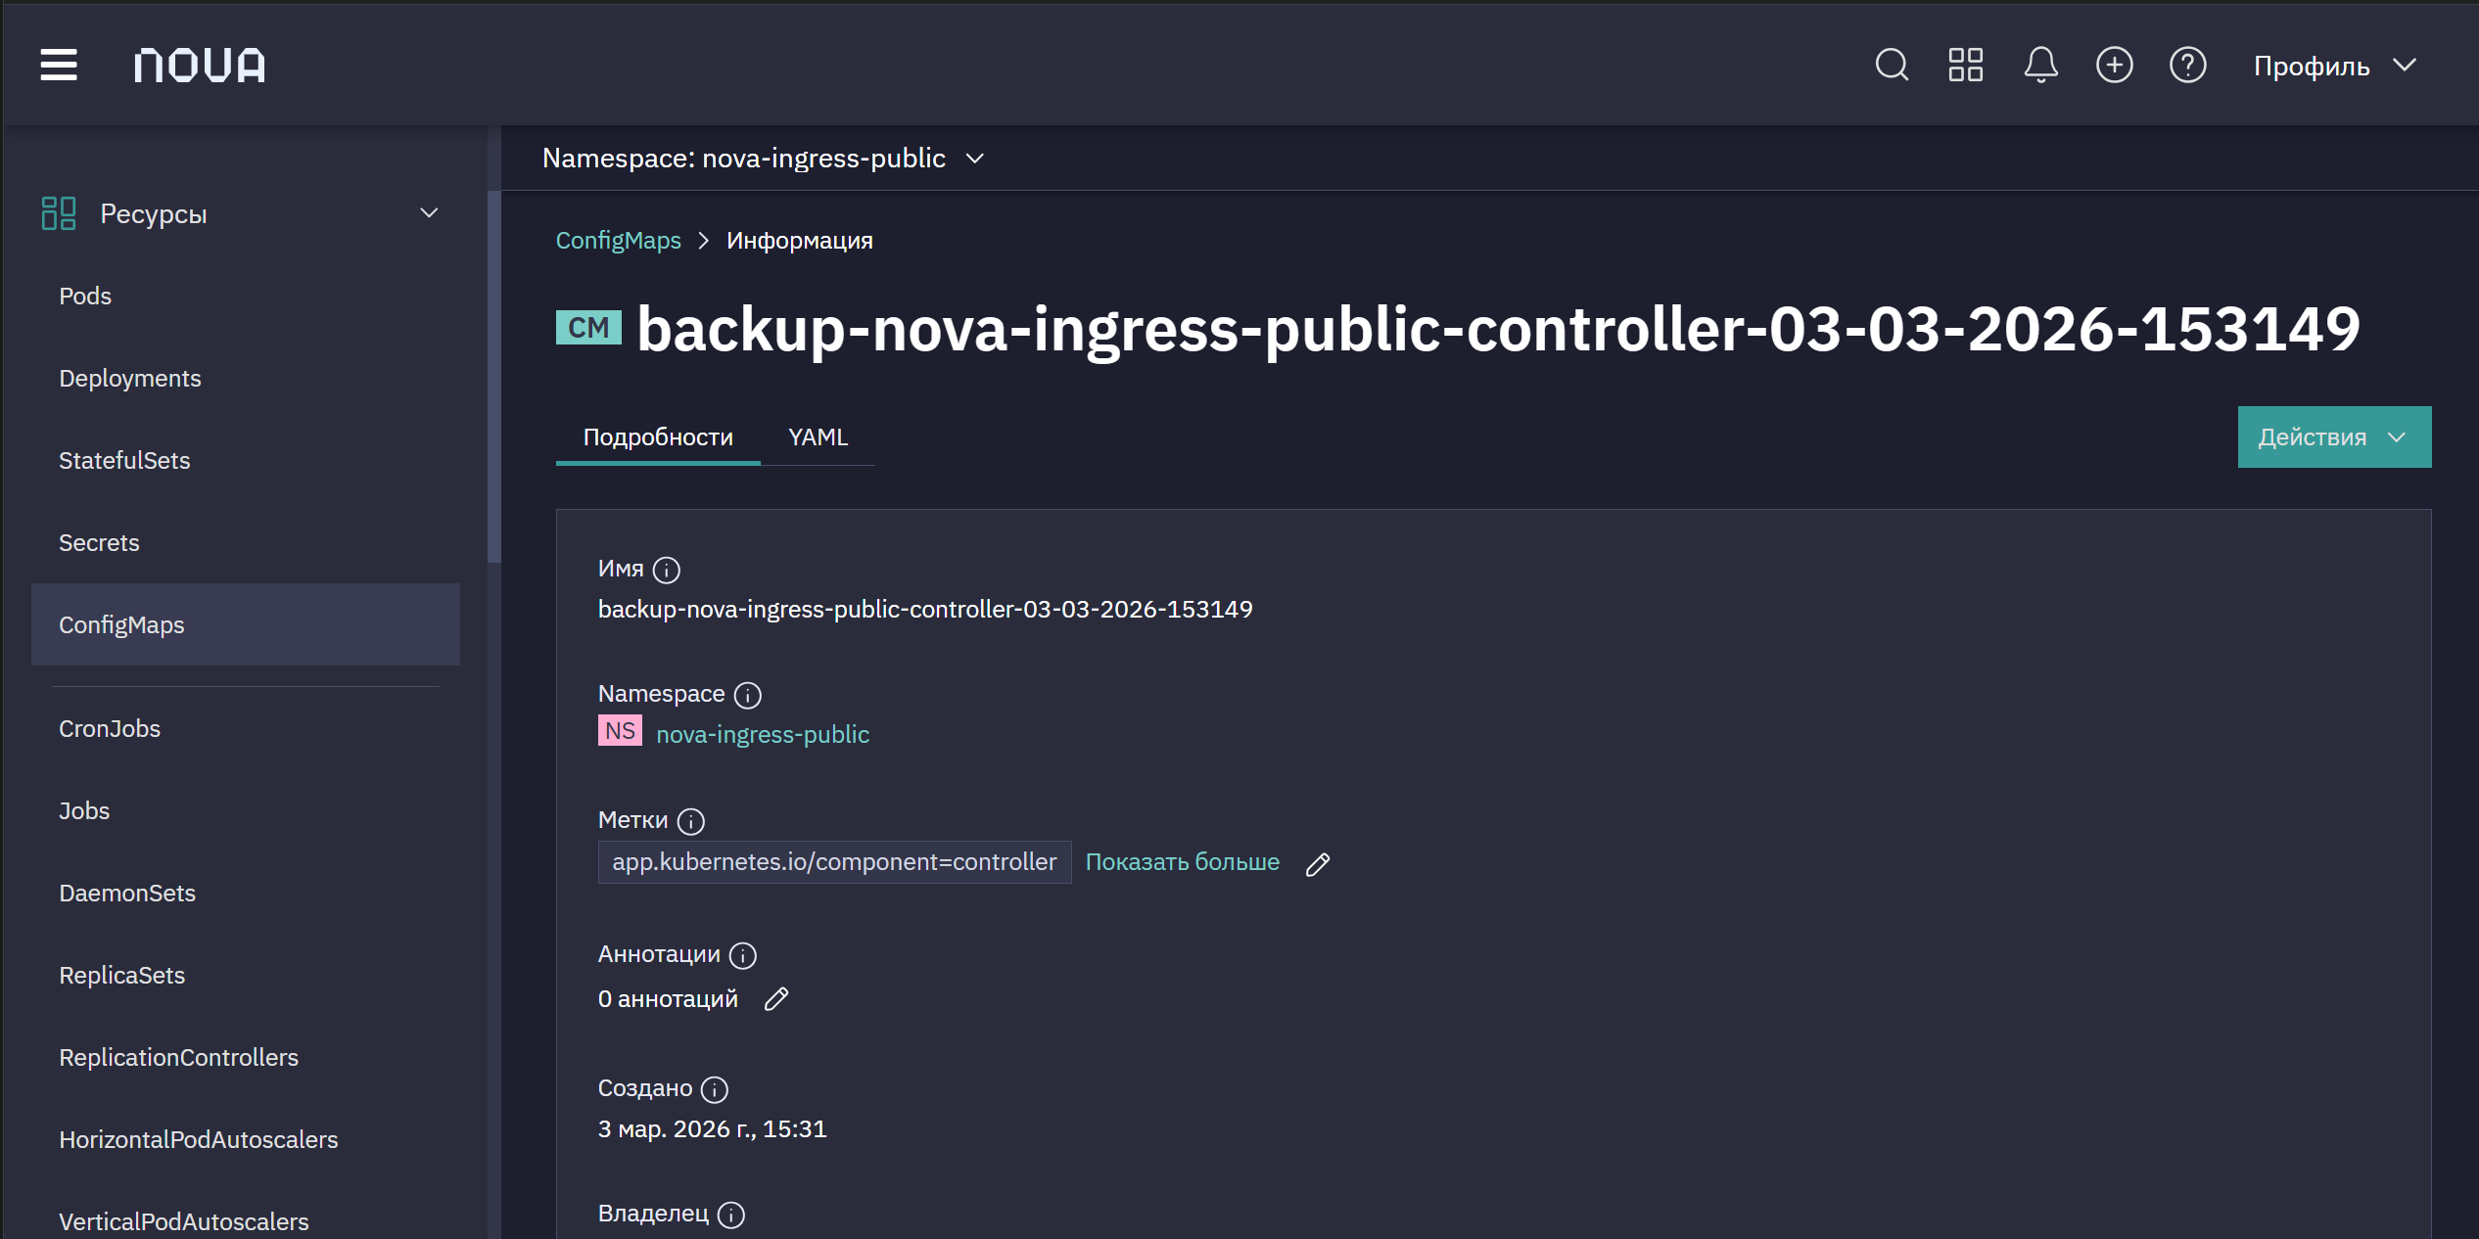Image resolution: width=2479 pixels, height=1239 pixels.
Task: Click the info icon next to Владелец
Action: 731,1215
